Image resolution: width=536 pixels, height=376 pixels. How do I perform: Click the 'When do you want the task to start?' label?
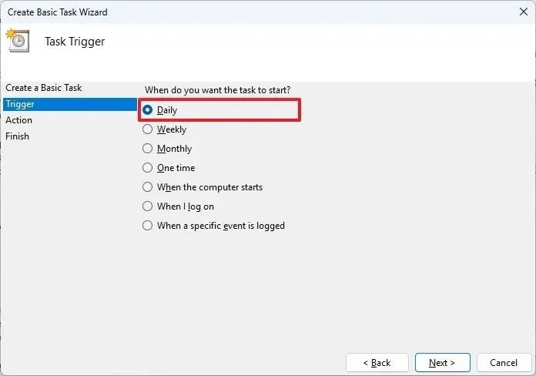tap(217, 90)
